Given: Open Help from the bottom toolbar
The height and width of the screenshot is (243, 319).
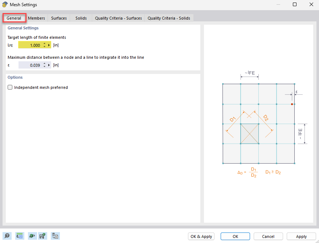Looking at the screenshot, I should pos(7,236).
